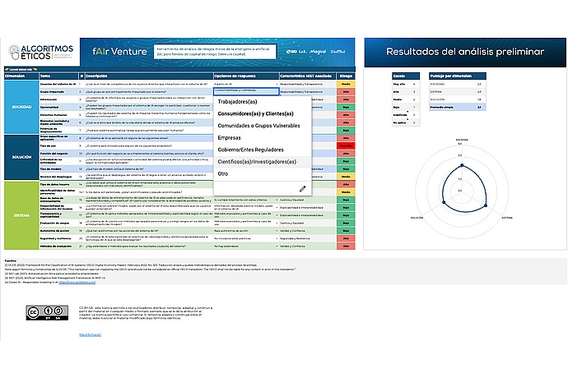
Task: Click the red 'Muy Alto' risk cell
Action: 346,145
